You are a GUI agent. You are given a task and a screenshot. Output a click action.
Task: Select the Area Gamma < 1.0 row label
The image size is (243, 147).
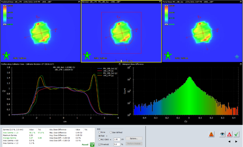(10, 133)
